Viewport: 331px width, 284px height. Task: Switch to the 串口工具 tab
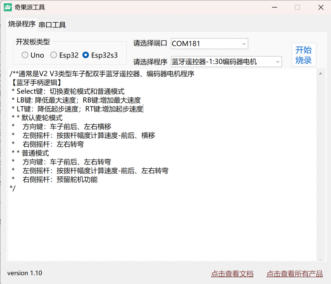pos(52,25)
